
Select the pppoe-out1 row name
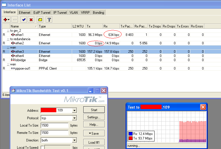[x=23, y=68]
